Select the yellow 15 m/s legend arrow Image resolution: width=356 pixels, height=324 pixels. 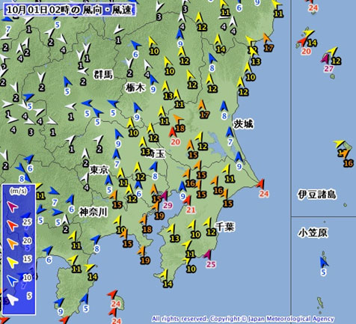(x=13, y=263)
